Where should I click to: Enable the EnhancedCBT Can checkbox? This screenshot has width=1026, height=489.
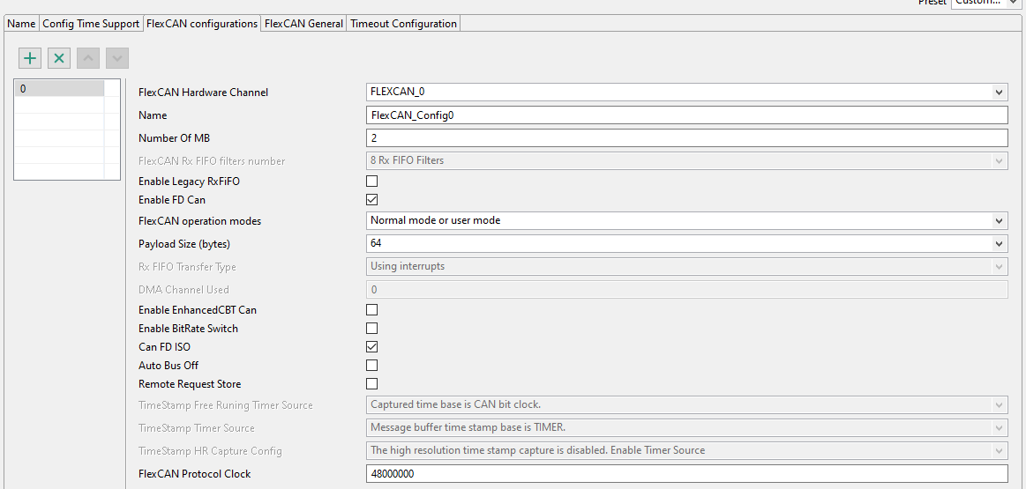(x=372, y=310)
